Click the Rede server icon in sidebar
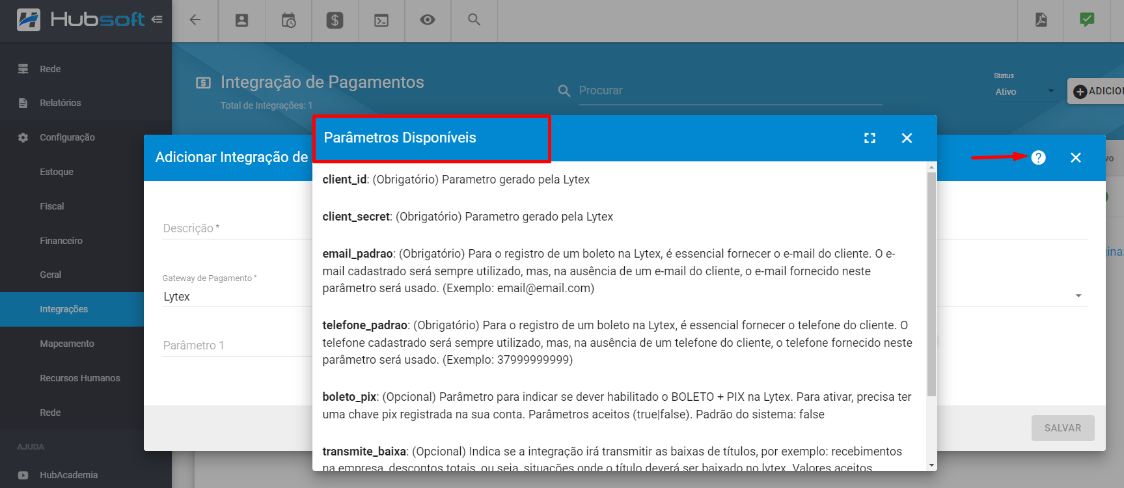This screenshot has width=1124, height=488. [23, 69]
